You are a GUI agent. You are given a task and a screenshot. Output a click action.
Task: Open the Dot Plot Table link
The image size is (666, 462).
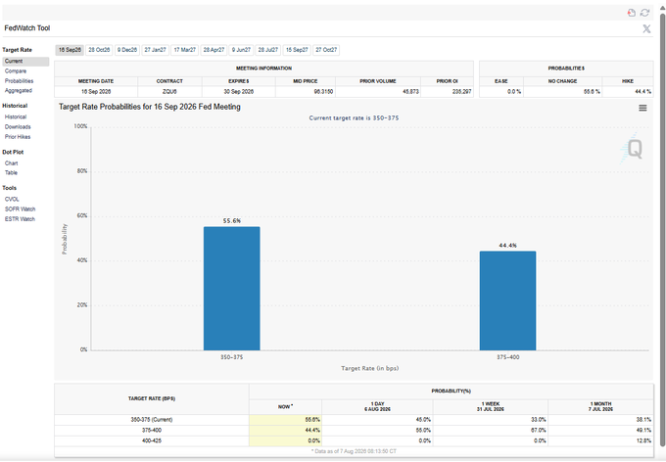pos(11,173)
